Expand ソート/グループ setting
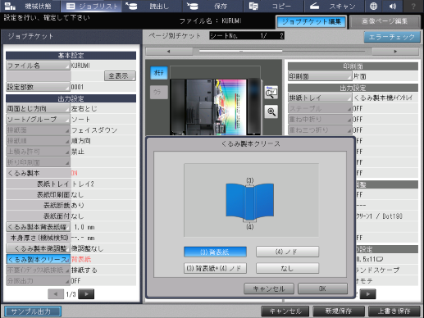Screen dimensions: 424x318 point(38,120)
